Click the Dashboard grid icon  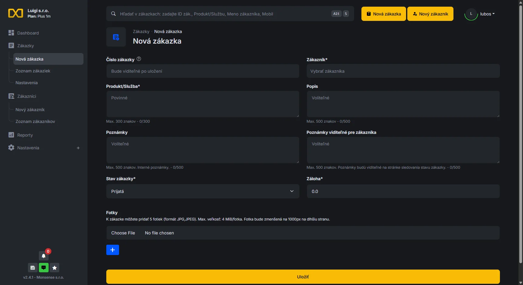click(11, 33)
